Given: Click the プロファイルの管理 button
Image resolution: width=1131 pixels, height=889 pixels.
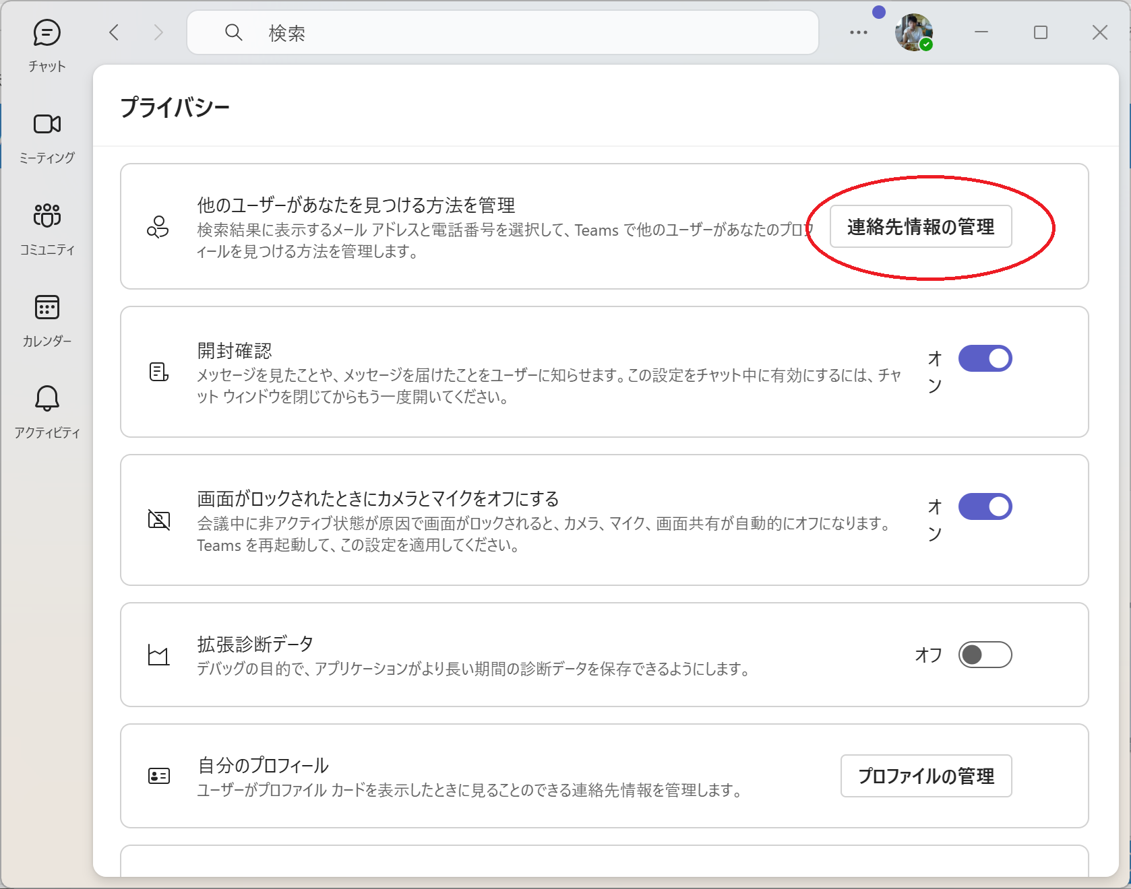Looking at the screenshot, I should [925, 776].
